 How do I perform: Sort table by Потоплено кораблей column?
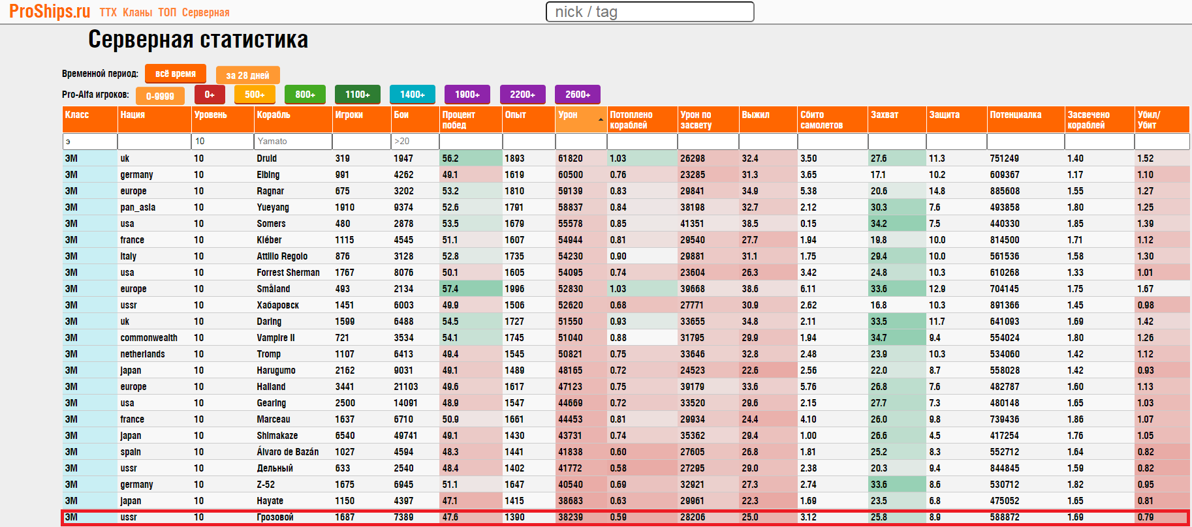pos(642,119)
